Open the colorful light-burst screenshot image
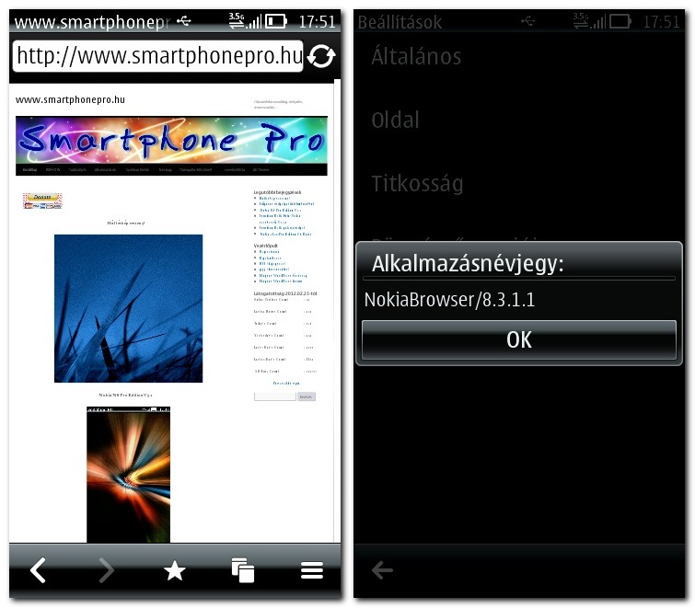The width and height of the screenshot is (695, 608). tap(129, 475)
